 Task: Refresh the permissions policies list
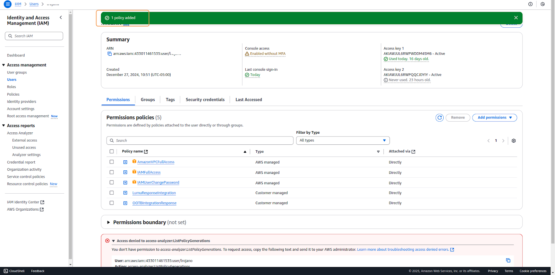point(439,118)
